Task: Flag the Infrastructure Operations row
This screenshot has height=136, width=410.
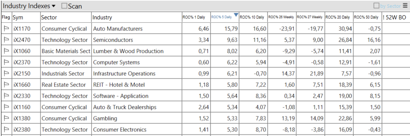Action: coord(6,74)
